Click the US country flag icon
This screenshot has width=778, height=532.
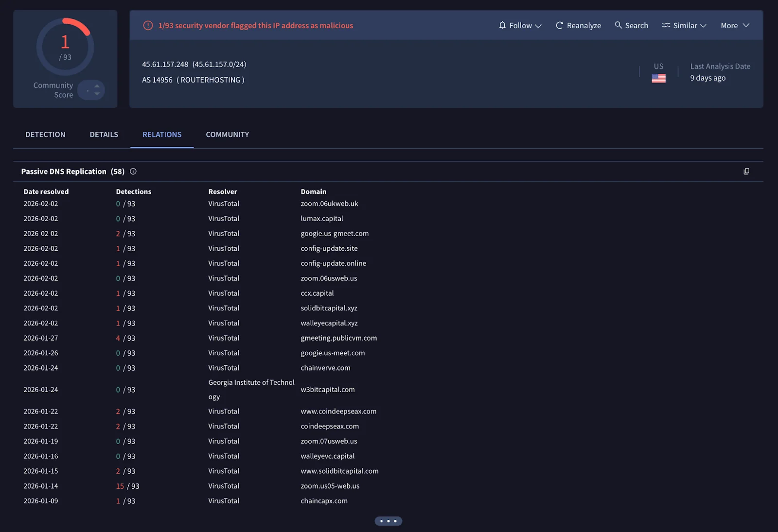coord(659,78)
